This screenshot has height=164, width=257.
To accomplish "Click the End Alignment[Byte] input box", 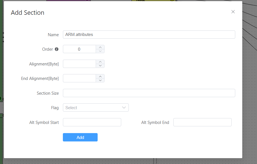I will coord(79,78).
